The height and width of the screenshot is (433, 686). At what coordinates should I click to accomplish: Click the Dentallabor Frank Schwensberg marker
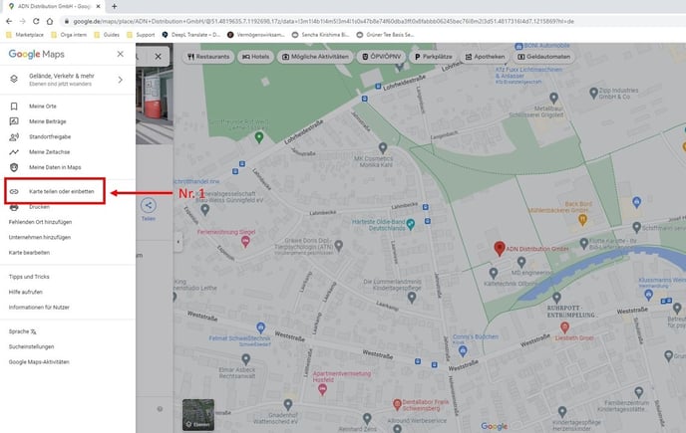[x=397, y=405]
